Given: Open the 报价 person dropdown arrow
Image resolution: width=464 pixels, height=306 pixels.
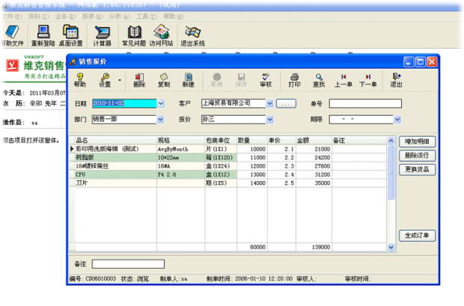Looking at the screenshot, I should (x=269, y=119).
